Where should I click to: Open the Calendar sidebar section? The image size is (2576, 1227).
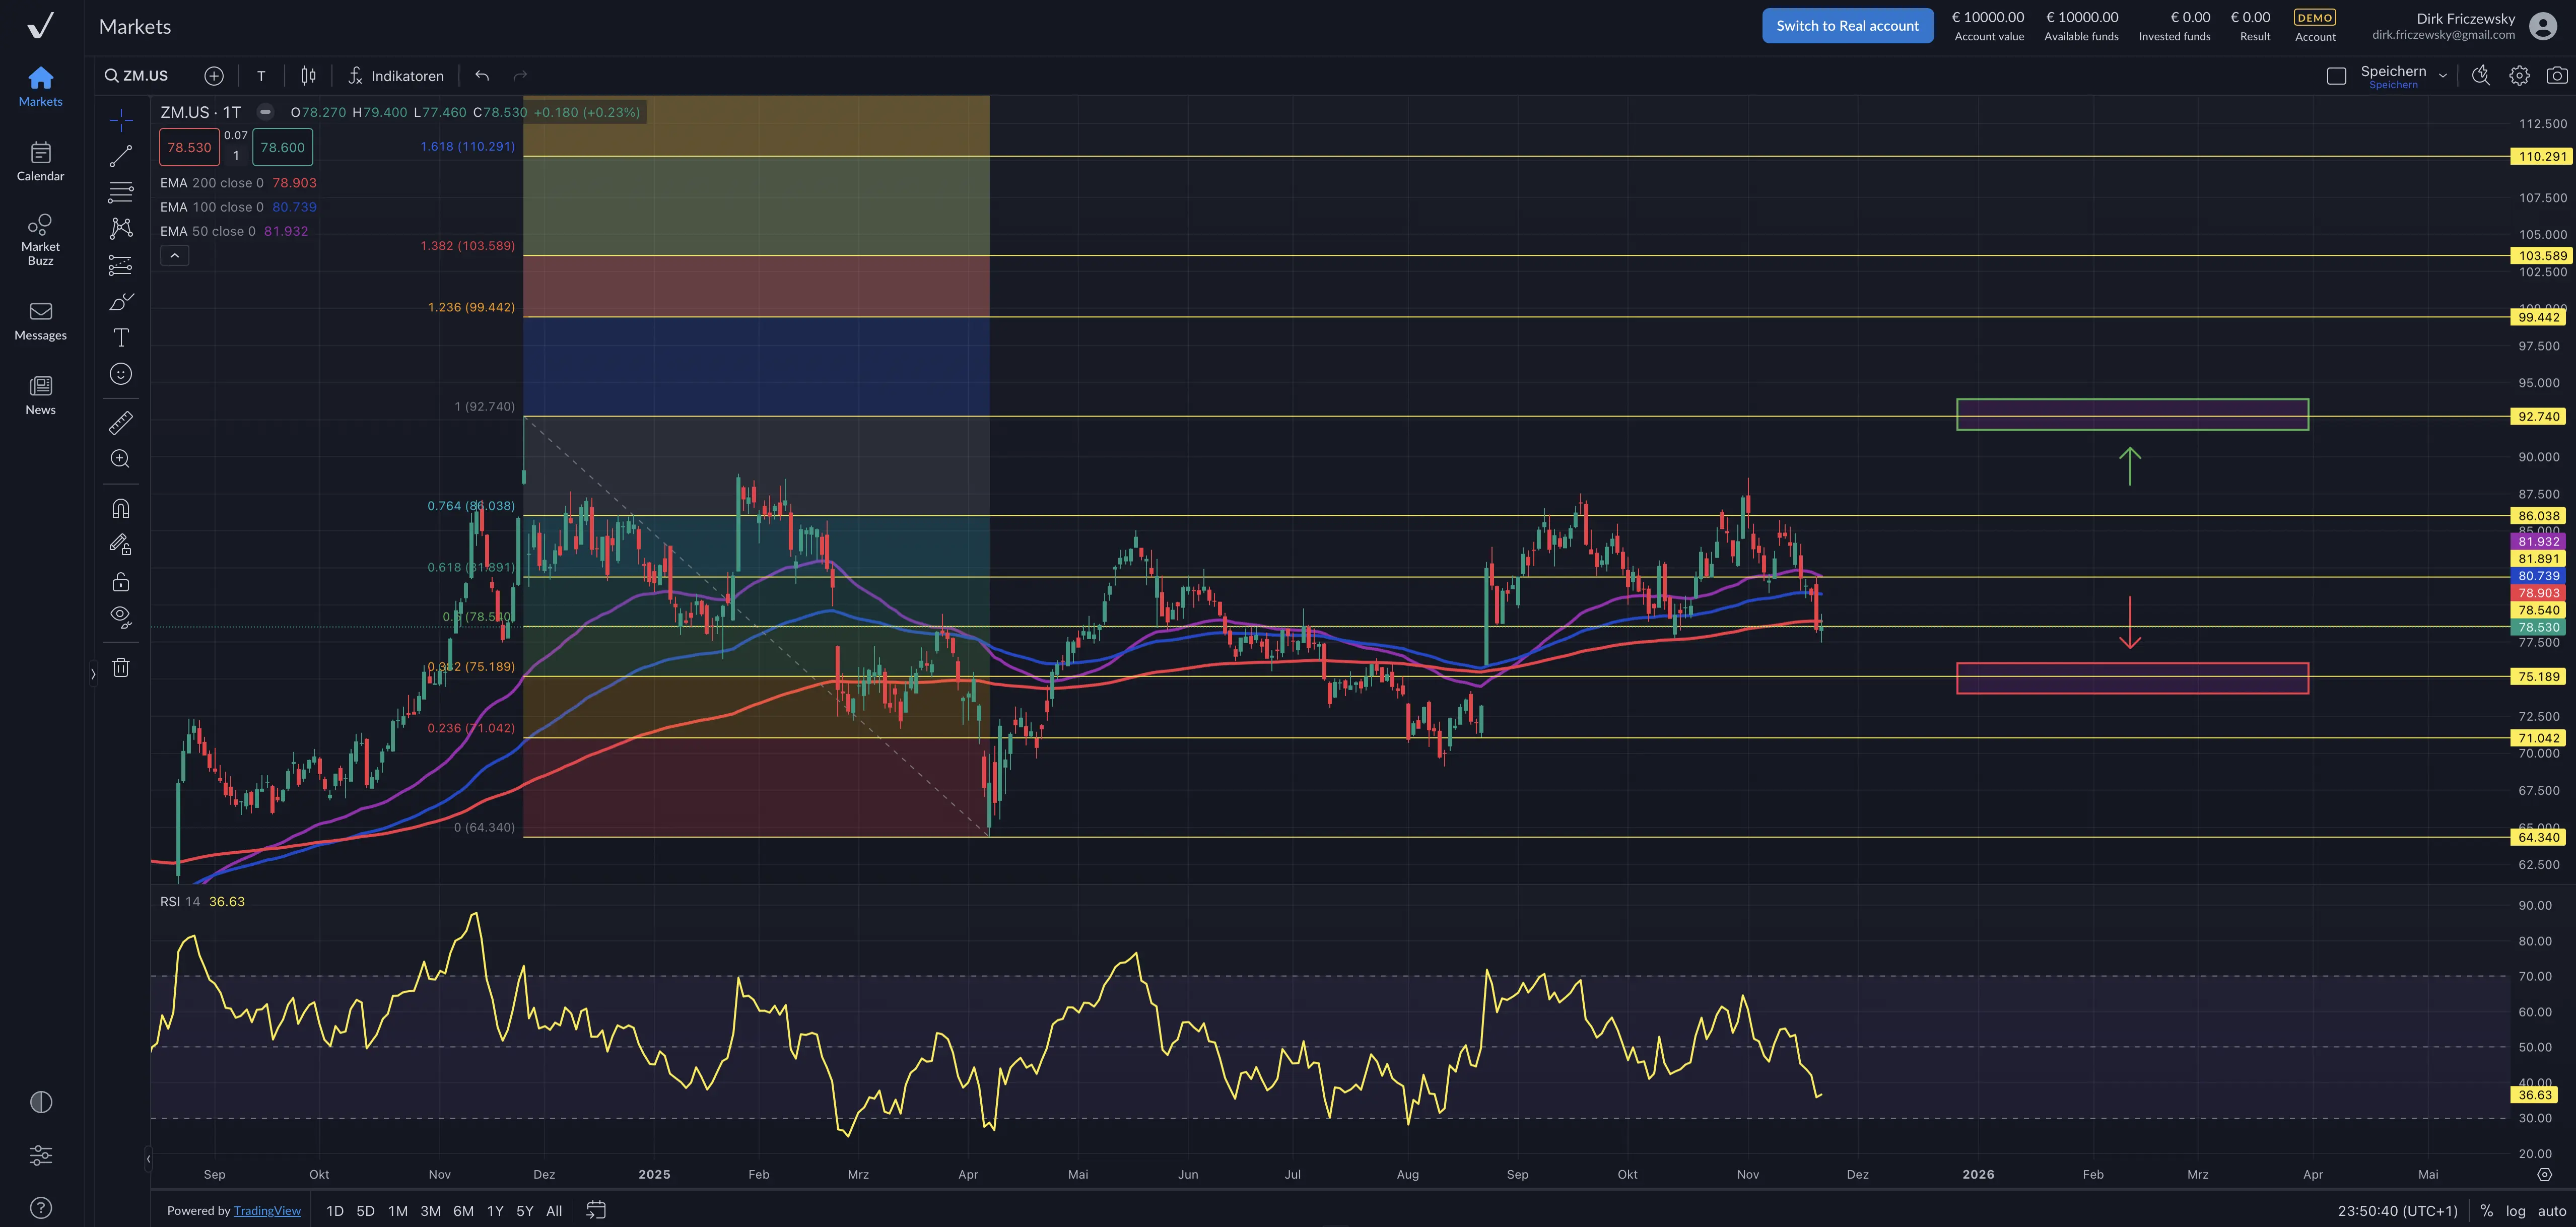point(40,161)
